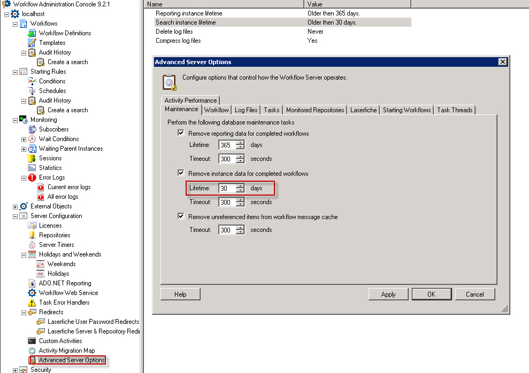Screen dimensions: 529x373
Task: Open the Monitored Repositories tab
Action: 315,110
